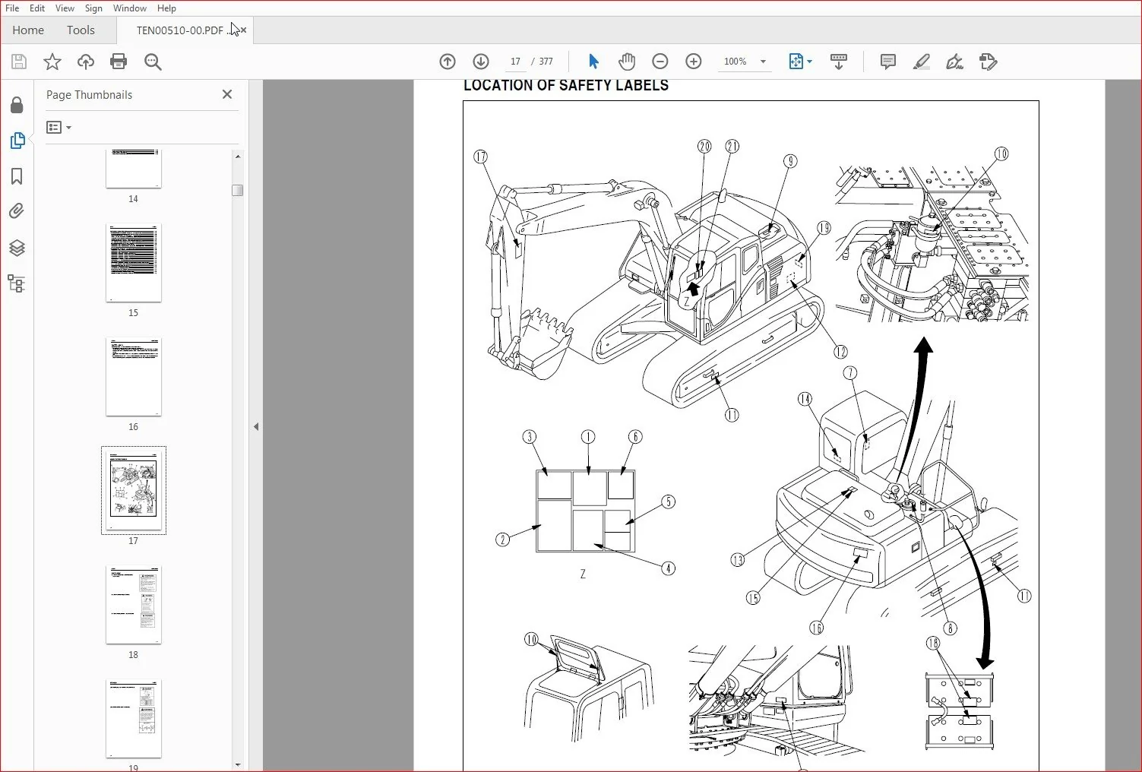The height and width of the screenshot is (772, 1142).
Task: Open the security lock panel
Action: click(x=17, y=105)
